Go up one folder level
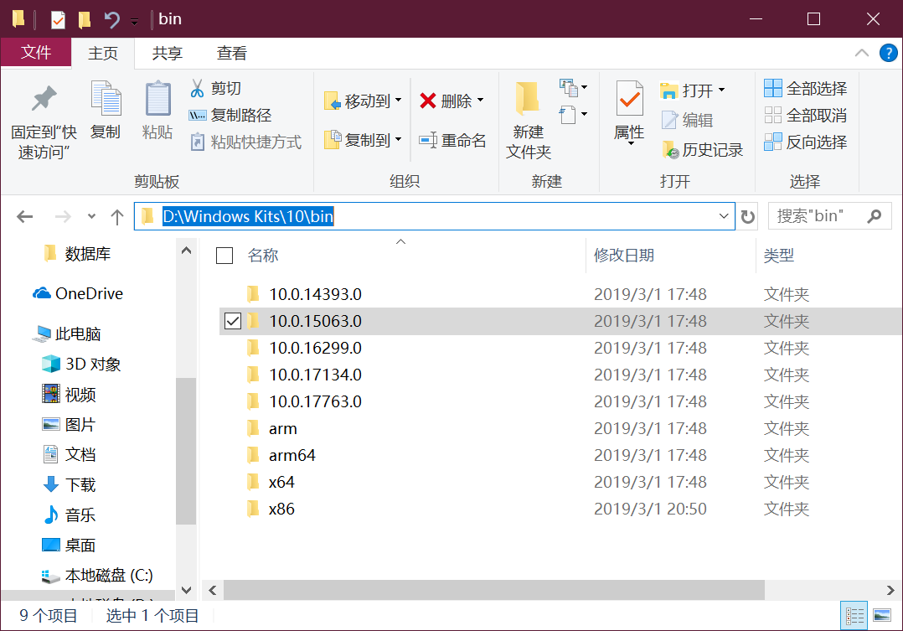This screenshot has width=903, height=631. pyautogui.click(x=117, y=217)
